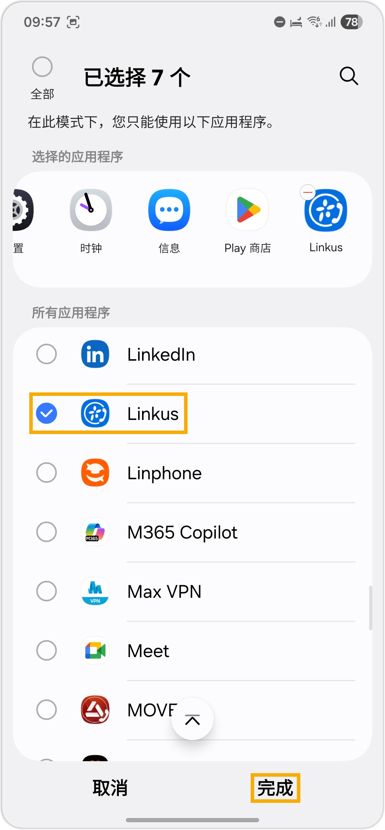Tap 完成 to confirm selected apps
This screenshot has height=830, width=385.
pos(275,788)
